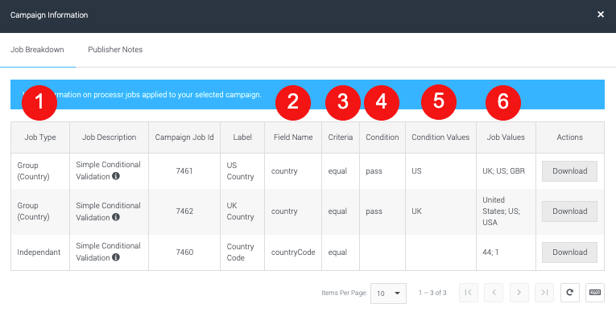The height and width of the screenshot is (312, 616).
Task: Select the 7461 campaign job id cell
Action: [x=184, y=171]
